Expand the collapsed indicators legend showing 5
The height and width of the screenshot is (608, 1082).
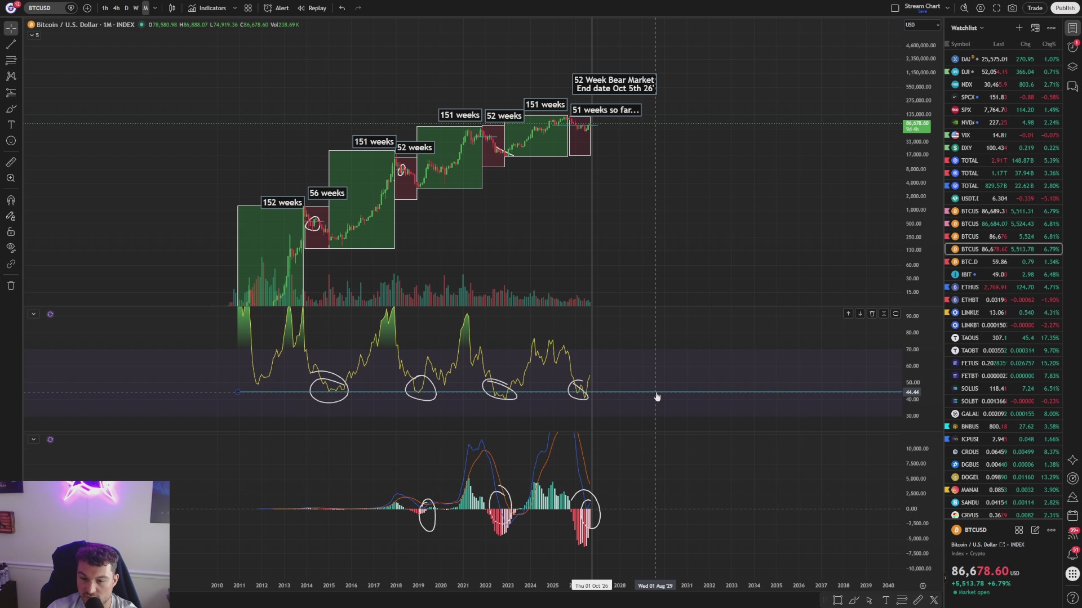pos(34,35)
